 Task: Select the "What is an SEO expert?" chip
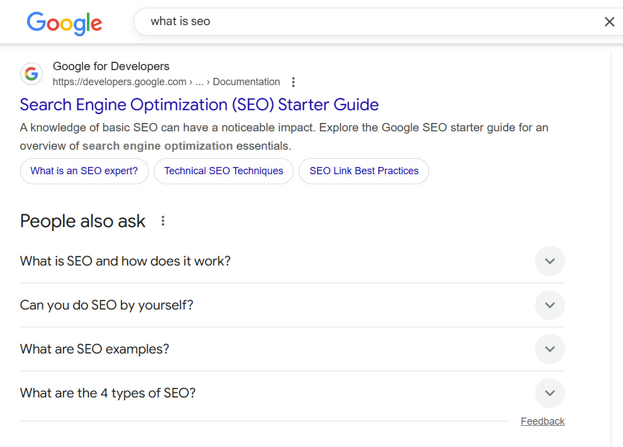[x=84, y=171]
